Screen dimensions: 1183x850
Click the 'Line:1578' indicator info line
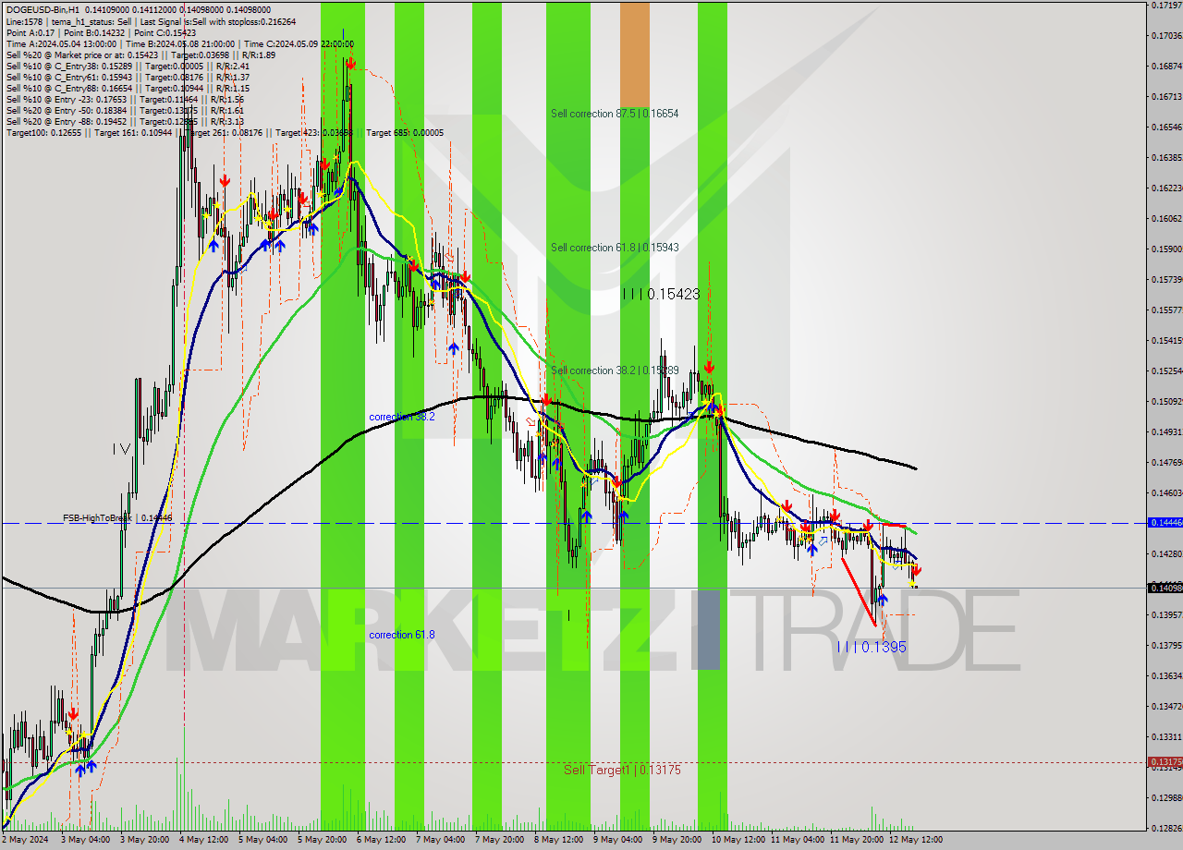point(151,21)
